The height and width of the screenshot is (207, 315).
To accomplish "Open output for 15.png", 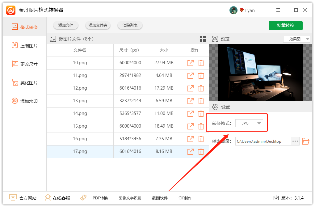I will pos(190,126).
